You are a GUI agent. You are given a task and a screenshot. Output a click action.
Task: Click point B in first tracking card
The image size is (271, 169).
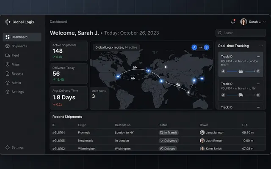point(258,71)
